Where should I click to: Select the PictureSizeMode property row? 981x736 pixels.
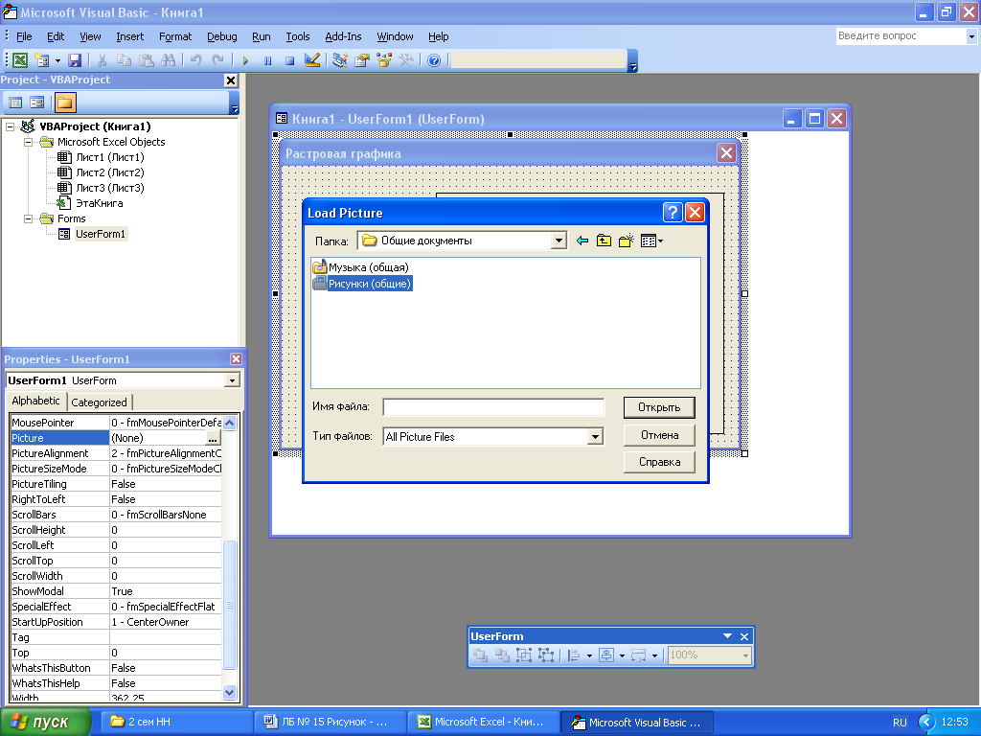pos(116,469)
